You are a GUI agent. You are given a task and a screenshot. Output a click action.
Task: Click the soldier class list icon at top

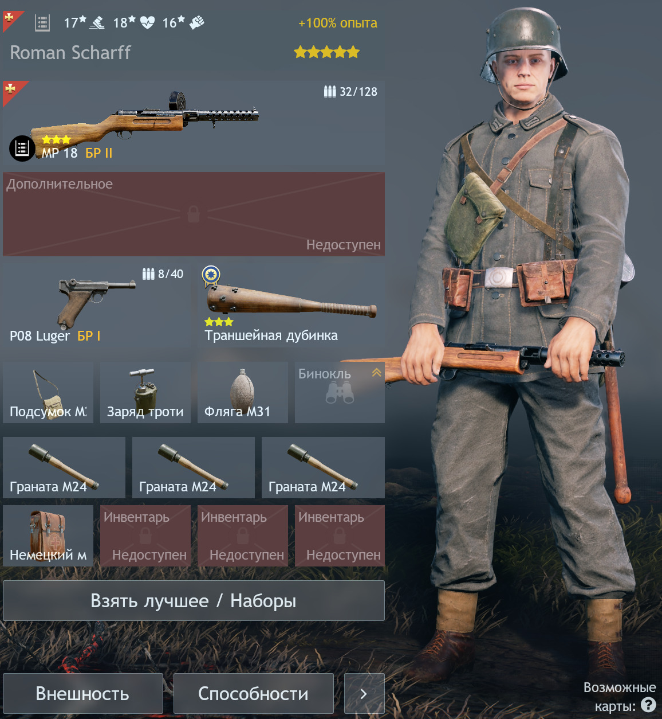[x=42, y=23]
